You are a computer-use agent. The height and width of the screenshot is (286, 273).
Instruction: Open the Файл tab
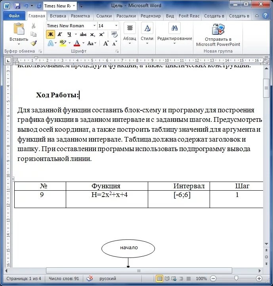14,16
